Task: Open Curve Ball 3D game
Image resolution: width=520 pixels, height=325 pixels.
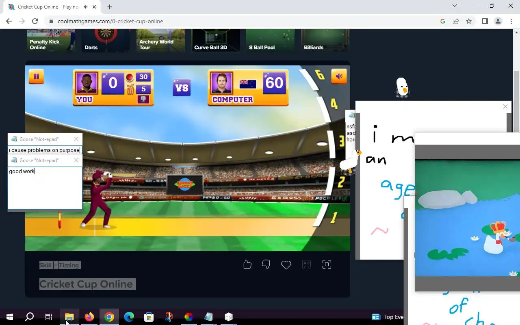Action: (215, 40)
